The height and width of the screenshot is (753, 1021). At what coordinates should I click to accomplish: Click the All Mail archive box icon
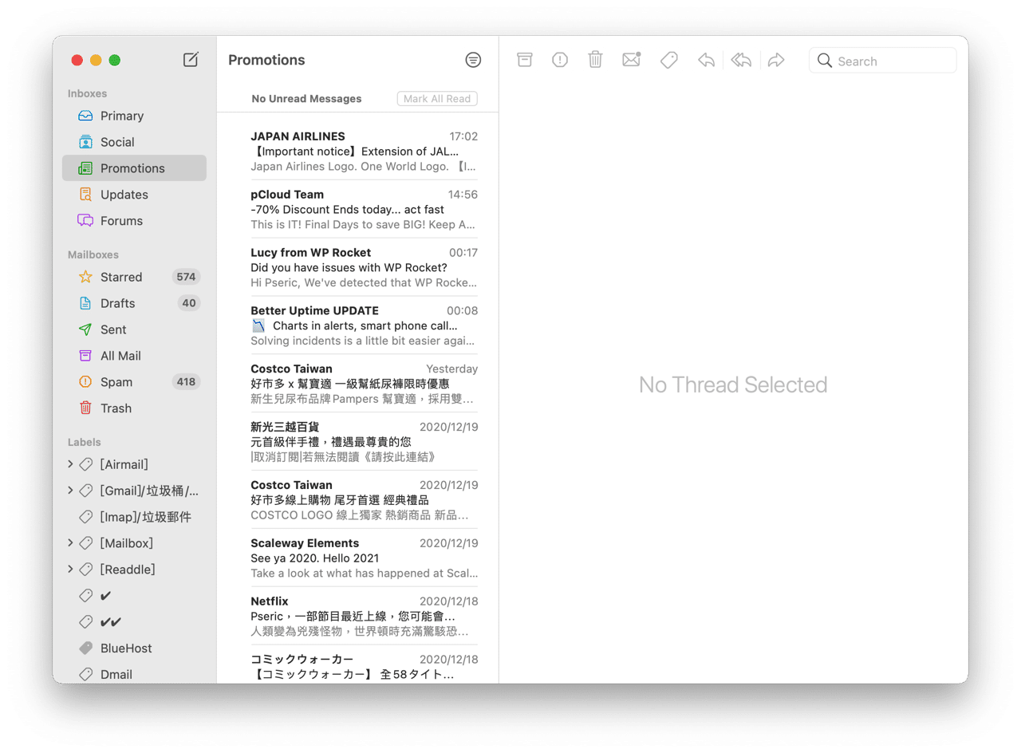[85, 356]
